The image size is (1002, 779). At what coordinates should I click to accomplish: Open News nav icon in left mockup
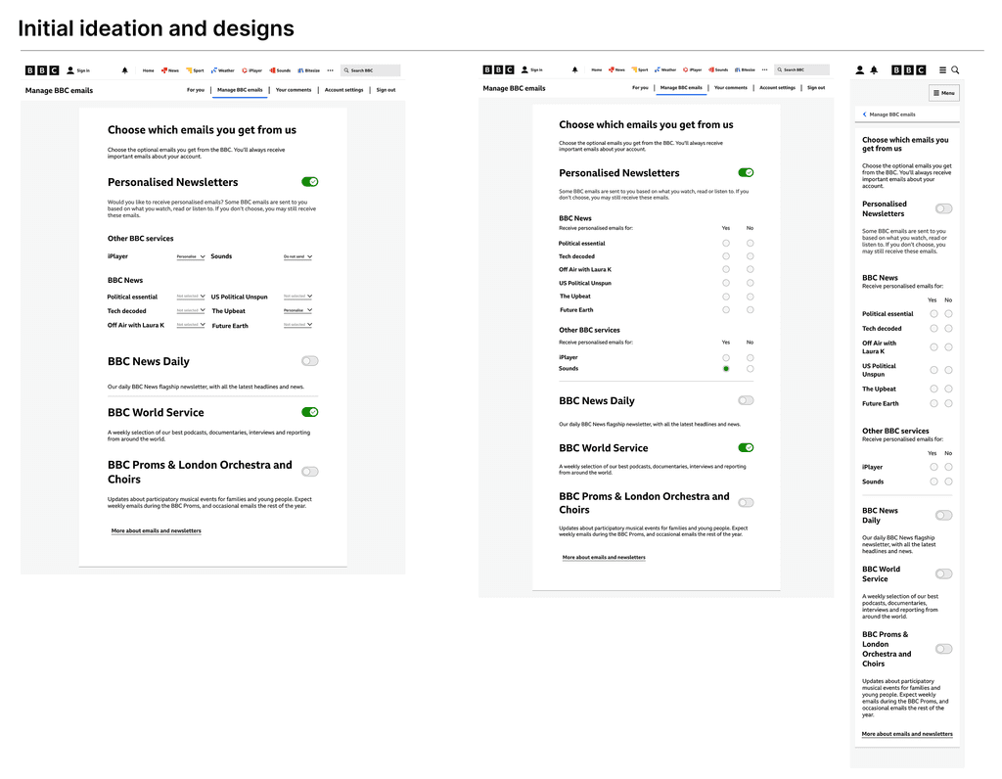click(163, 70)
